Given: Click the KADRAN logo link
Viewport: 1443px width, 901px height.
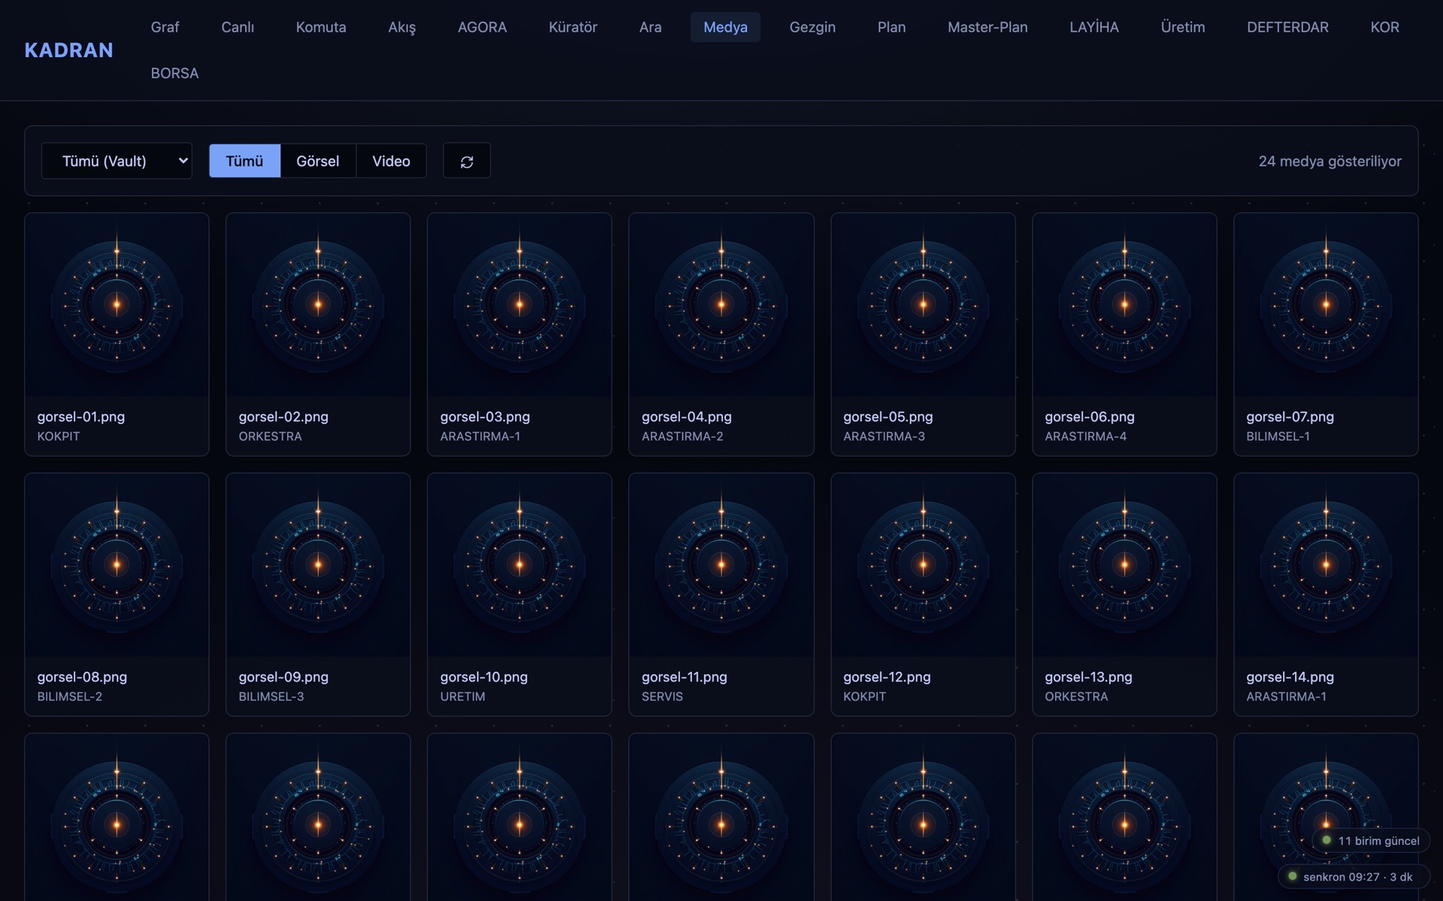Looking at the screenshot, I should (68, 50).
